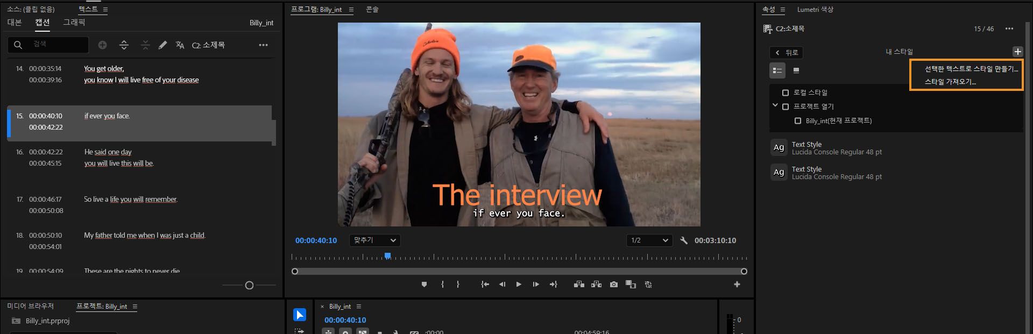1033x334 pixels.
Task: Switch styles to list view
Action: (x=777, y=70)
